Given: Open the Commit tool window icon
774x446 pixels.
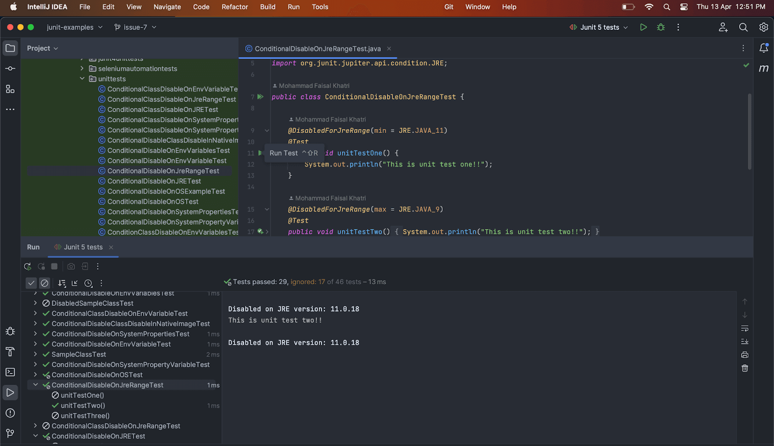Looking at the screenshot, I should (10, 69).
